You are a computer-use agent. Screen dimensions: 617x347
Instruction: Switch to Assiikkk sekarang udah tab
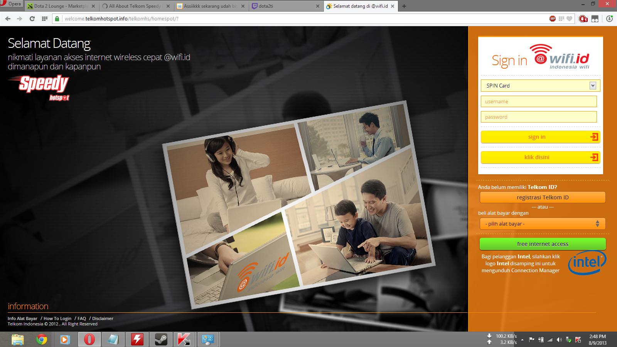211,6
